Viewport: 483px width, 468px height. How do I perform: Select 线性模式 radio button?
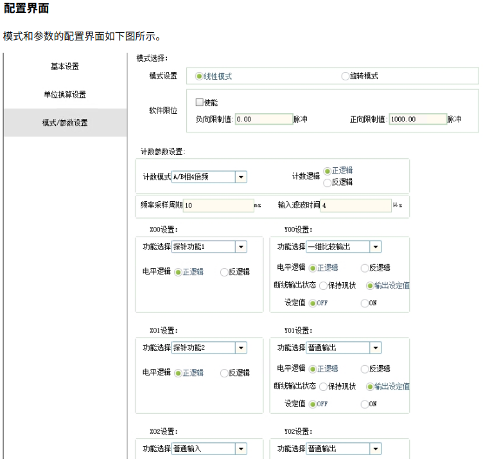pos(199,76)
